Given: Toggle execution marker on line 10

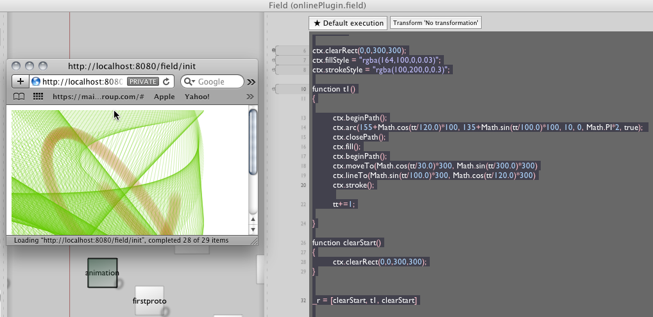Looking at the screenshot, I should click(275, 89).
